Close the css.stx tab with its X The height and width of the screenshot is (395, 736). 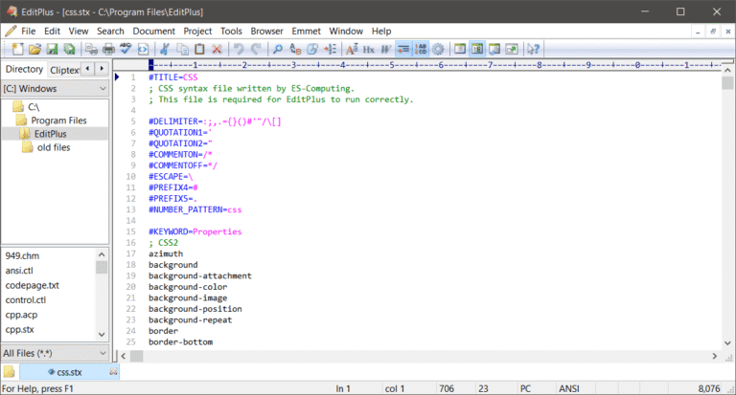click(x=113, y=372)
